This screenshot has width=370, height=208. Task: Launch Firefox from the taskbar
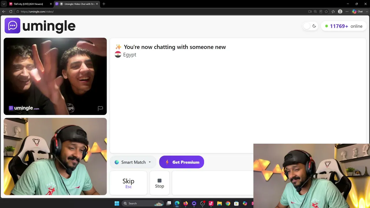(x=186, y=203)
